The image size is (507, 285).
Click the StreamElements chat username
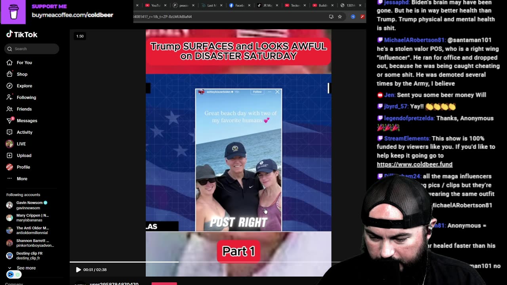pyautogui.click(x=407, y=139)
